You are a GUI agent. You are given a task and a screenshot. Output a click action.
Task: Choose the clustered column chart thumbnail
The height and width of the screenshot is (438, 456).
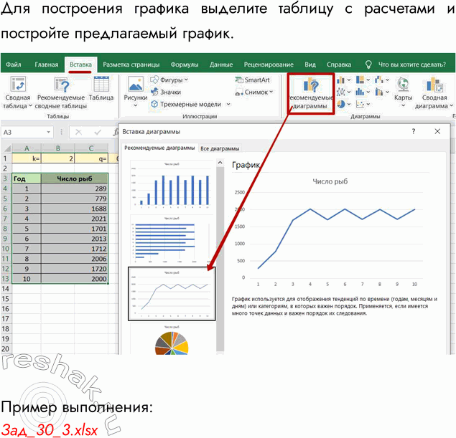[x=172, y=186]
